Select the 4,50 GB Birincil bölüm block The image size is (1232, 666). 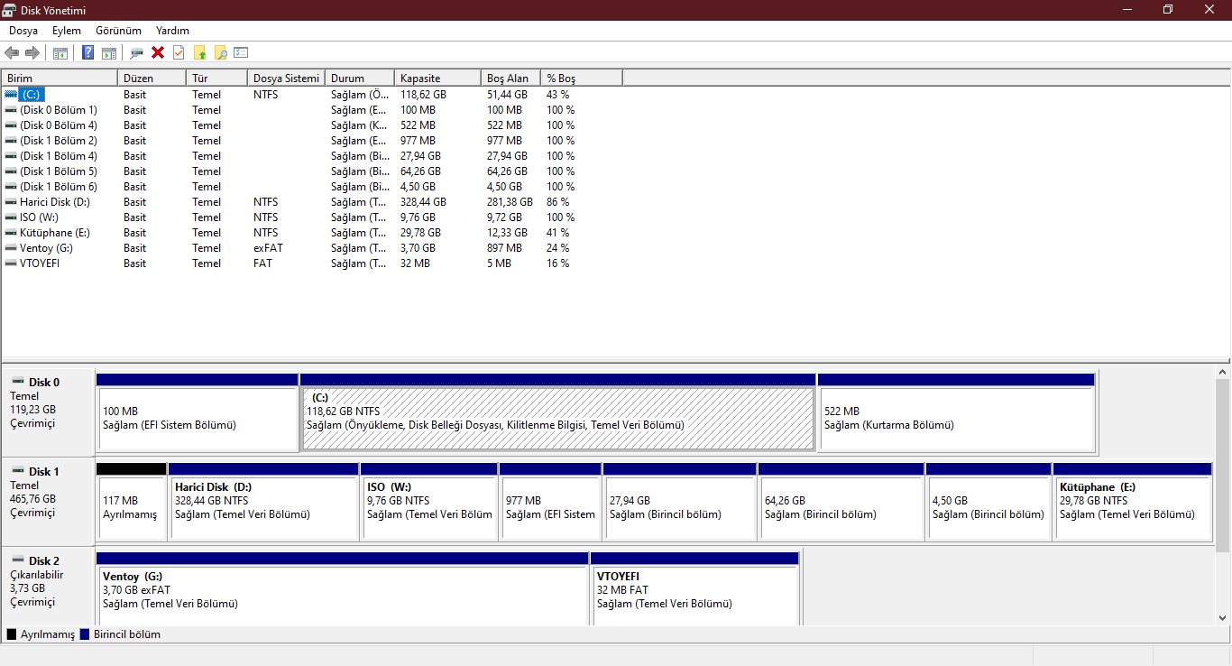tap(988, 502)
